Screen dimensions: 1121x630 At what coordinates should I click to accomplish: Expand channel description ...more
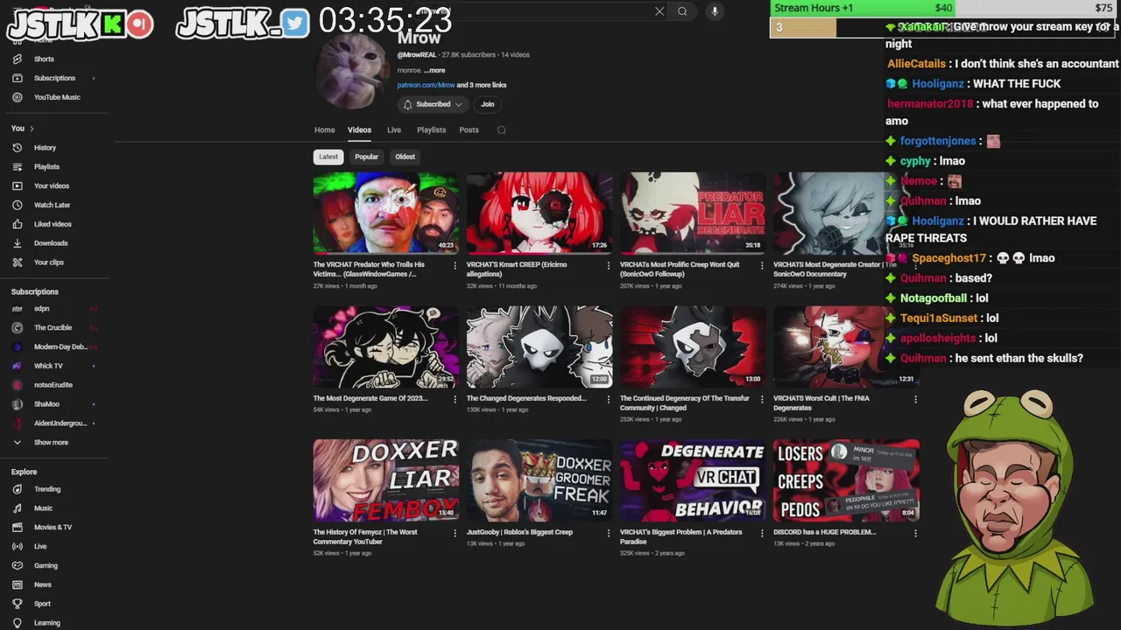click(434, 70)
